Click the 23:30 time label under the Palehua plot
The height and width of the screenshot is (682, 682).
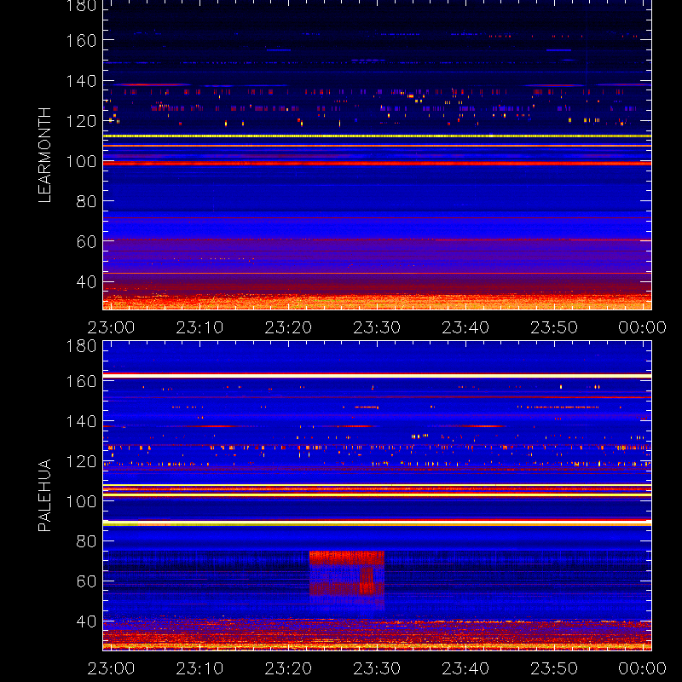click(377, 668)
